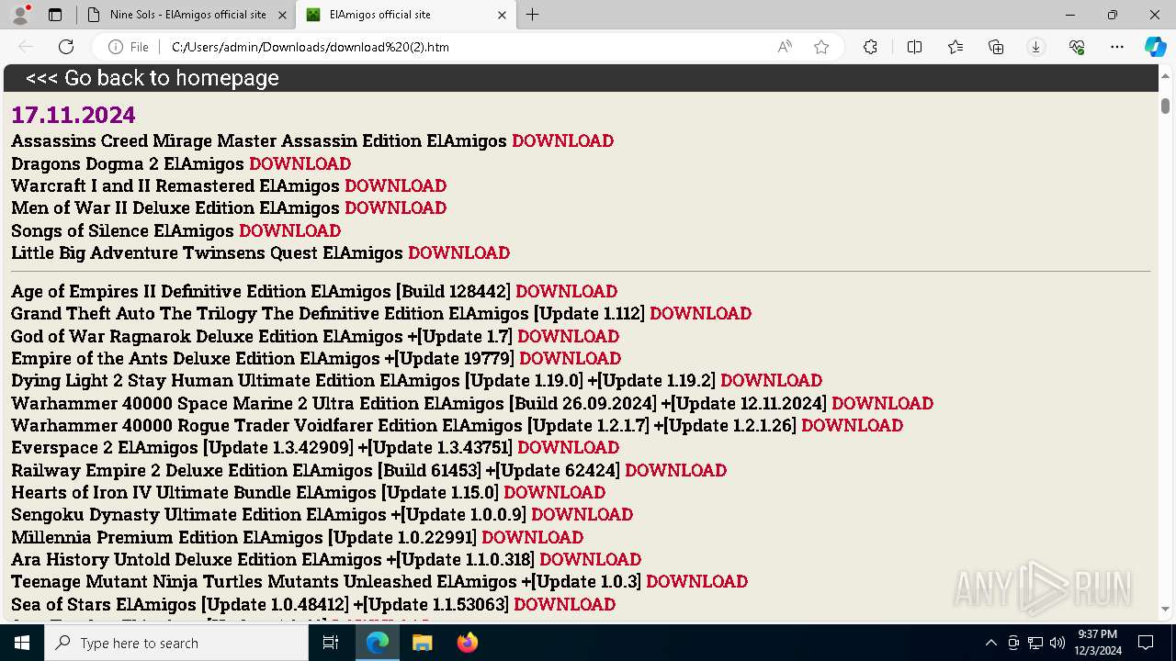Download Warhammer 40000 Rogue Trader Voidfarer
1176x661 pixels.
point(852,425)
